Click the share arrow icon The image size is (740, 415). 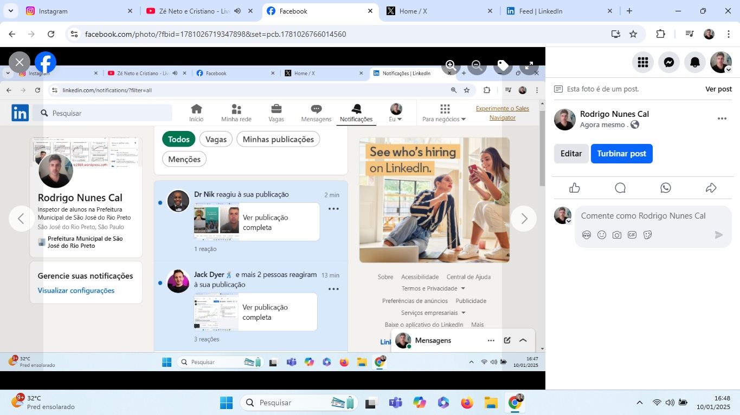point(711,188)
